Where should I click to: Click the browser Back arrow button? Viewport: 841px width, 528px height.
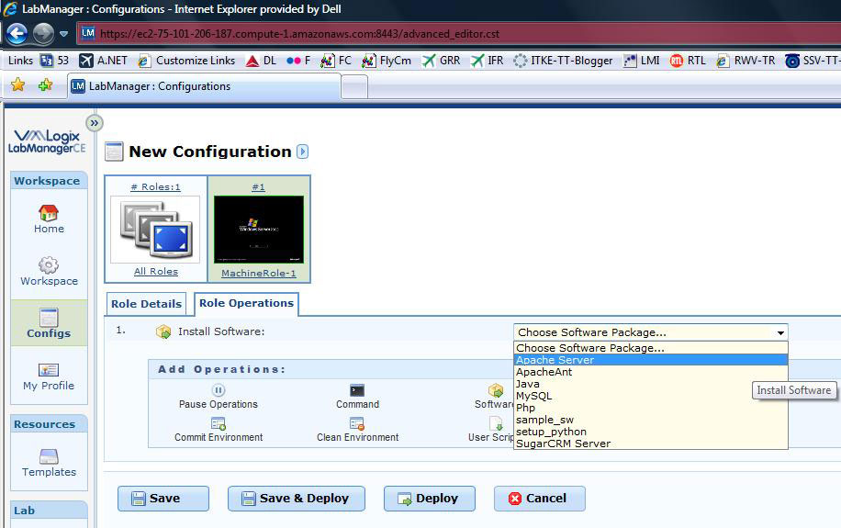coord(17,34)
